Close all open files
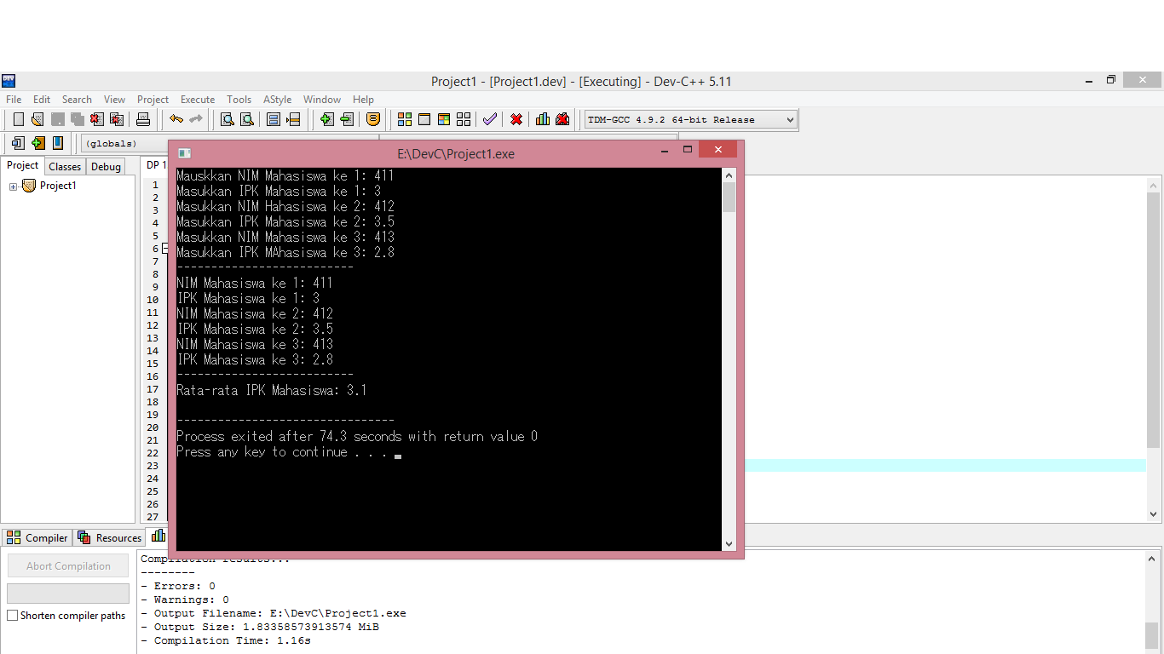The width and height of the screenshot is (1164, 654). pyautogui.click(x=117, y=119)
